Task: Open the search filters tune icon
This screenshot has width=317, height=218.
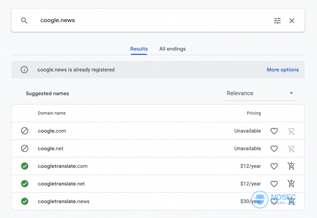Action: (277, 20)
